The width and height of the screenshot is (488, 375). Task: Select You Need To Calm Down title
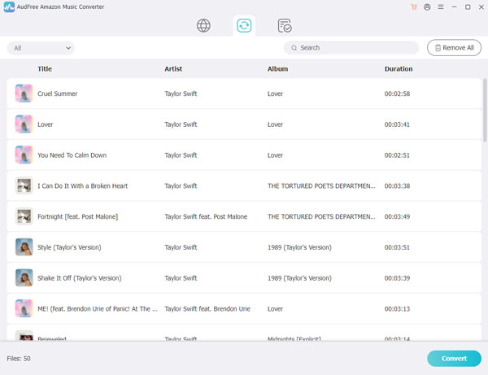pos(72,155)
